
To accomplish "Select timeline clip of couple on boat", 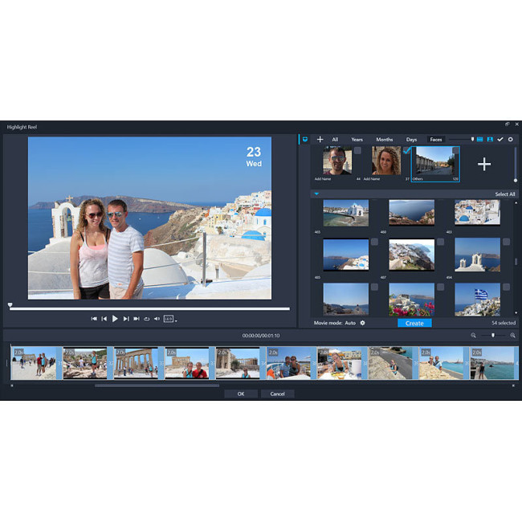I will click(288, 363).
